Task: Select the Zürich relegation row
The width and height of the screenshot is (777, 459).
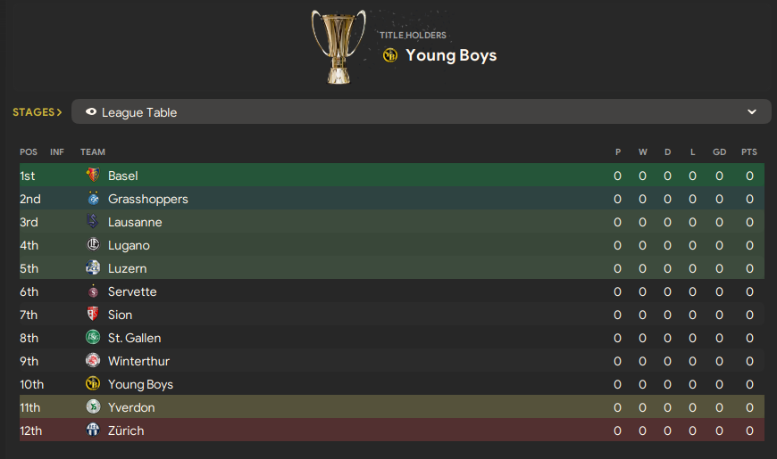Action: (x=391, y=430)
